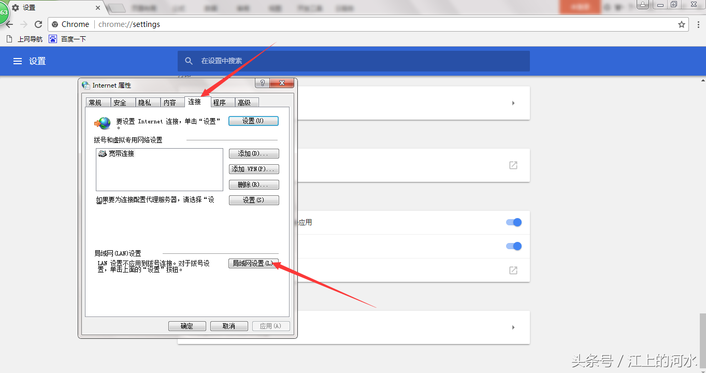Click the browser back arrow
This screenshot has width=706, height=373.
point(9,24)
